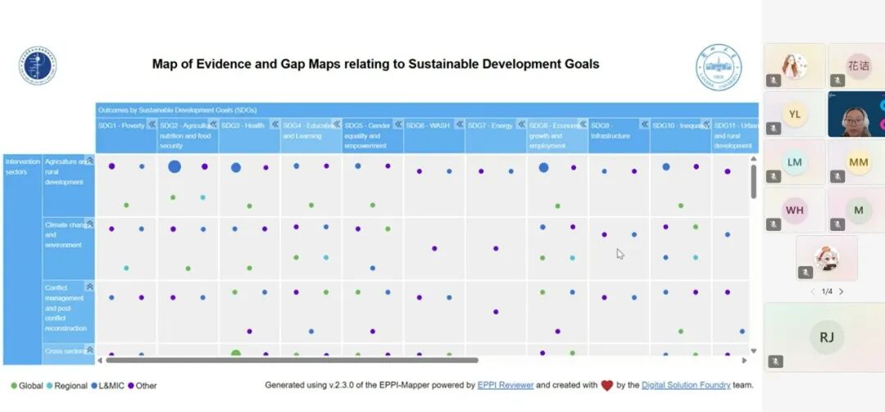
Task: Select the SDG6 - WASH column header
Action: click(x=428, y=125)
